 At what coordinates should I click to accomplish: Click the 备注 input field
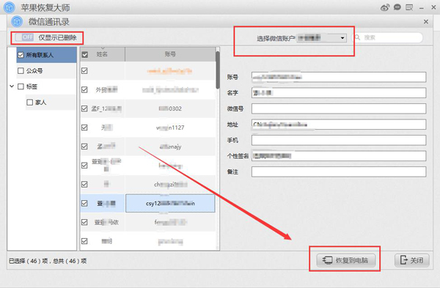pyautogui.click(x=339, y=171)
